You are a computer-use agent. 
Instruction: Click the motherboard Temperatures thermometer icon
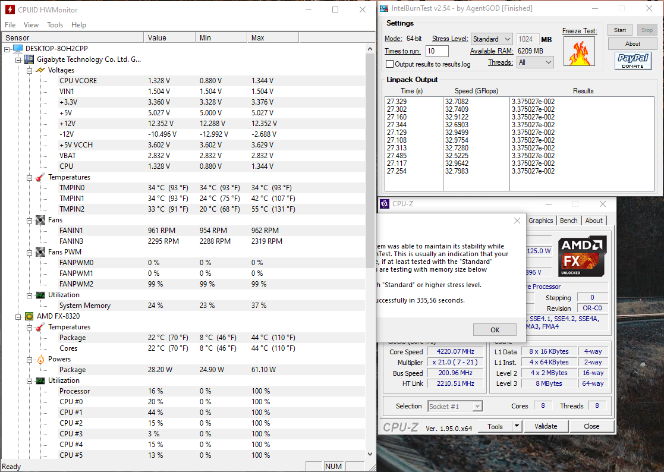pyautogui.click(x=40, y=177)
